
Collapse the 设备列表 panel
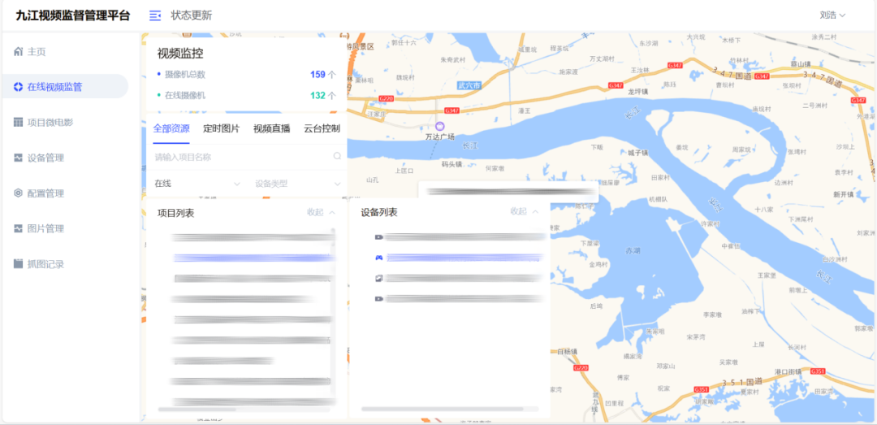tap(524, 211)
